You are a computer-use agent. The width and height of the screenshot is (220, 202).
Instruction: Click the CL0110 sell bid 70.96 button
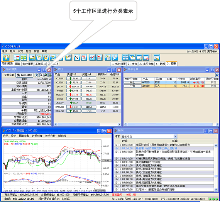point(74,78)
